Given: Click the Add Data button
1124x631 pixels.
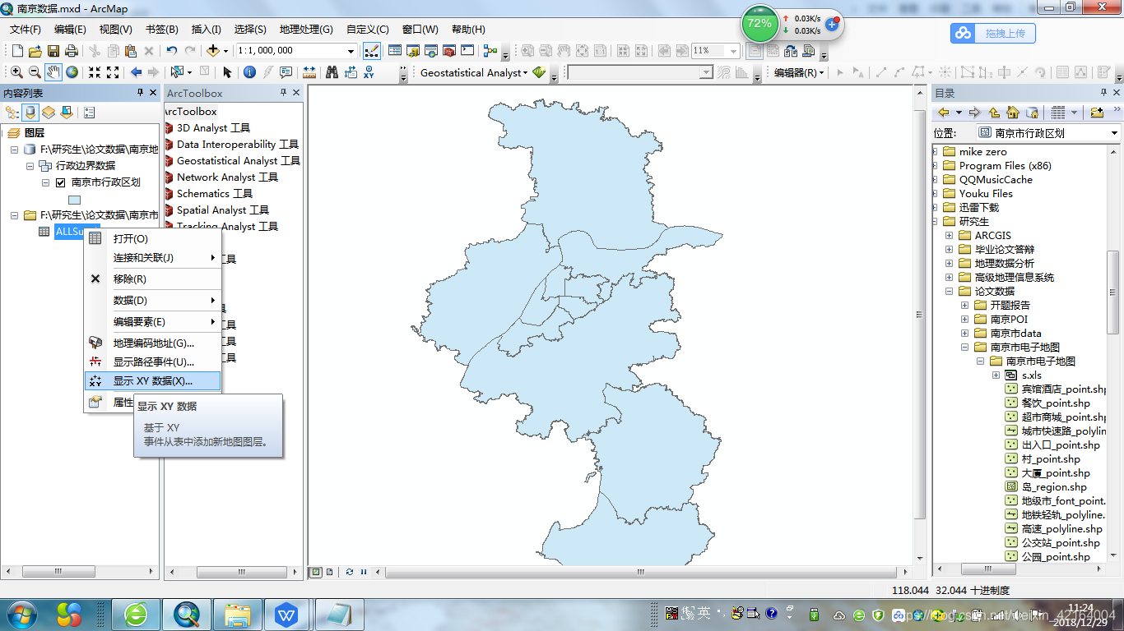Looking at the screenshot, I should 213,51.
